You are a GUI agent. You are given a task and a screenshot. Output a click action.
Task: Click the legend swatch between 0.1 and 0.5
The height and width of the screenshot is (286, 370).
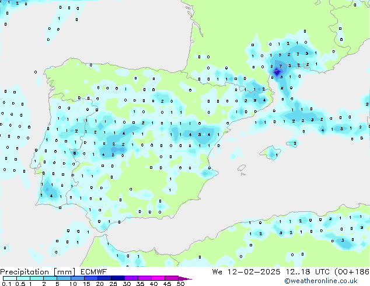coord(10,278)
